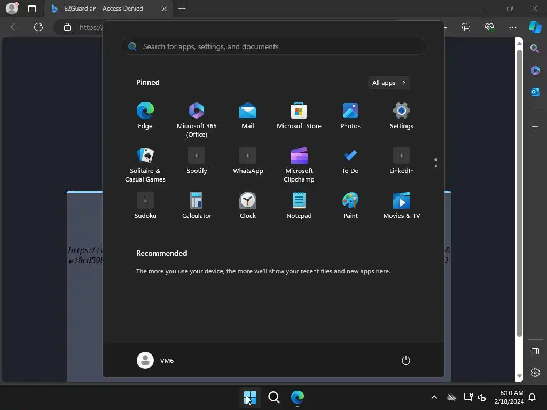Open Microsoft 365 in Edge sidebar
This screenshot has height=410, width=547.
point(535,70)
